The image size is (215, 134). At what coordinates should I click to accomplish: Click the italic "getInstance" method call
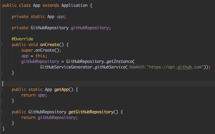(x=119, y=61)
